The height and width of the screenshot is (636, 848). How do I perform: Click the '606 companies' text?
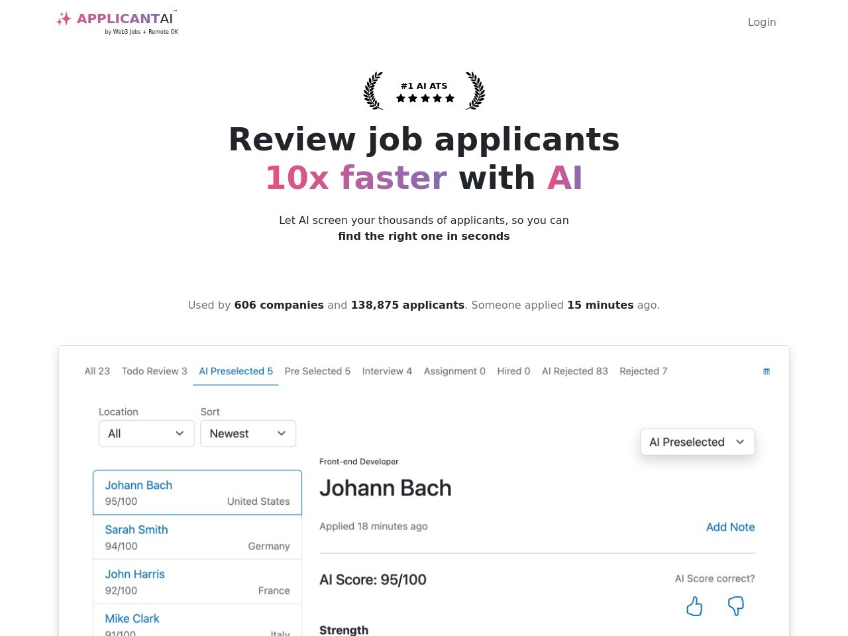pyautogui.click(x=279, y=305)
